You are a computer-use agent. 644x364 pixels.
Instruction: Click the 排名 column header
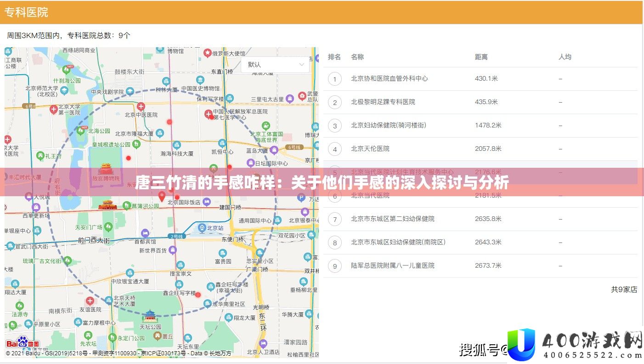(x=334, y=57)
